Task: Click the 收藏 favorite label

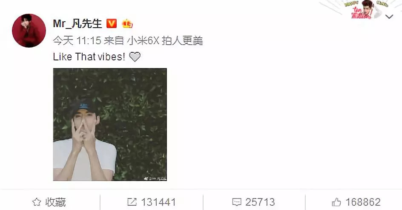Action: (56, 202)
